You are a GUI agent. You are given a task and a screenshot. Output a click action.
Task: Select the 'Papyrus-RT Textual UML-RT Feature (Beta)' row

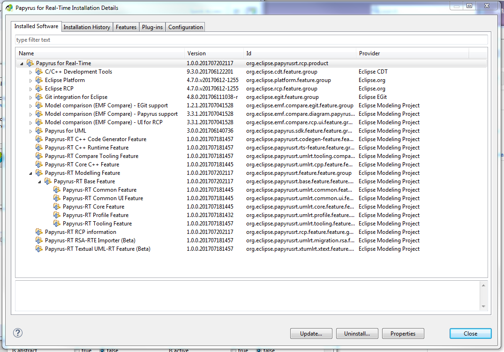[251, 249]
